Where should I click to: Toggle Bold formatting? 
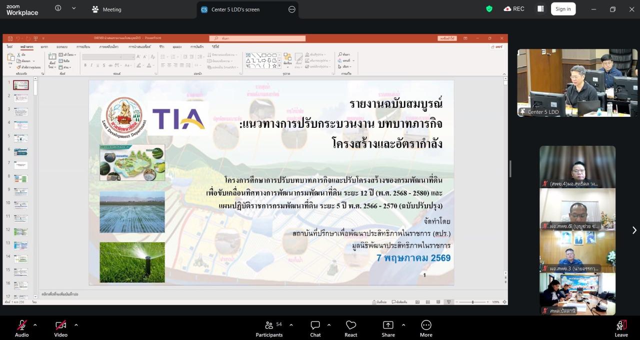85,65
